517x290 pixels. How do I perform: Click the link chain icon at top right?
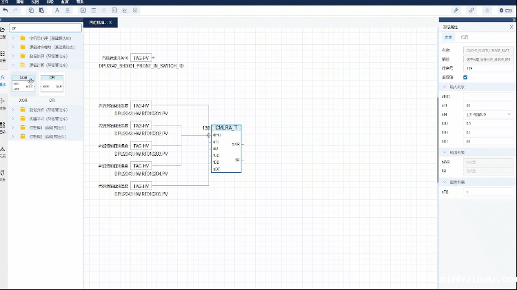point(472,10)
